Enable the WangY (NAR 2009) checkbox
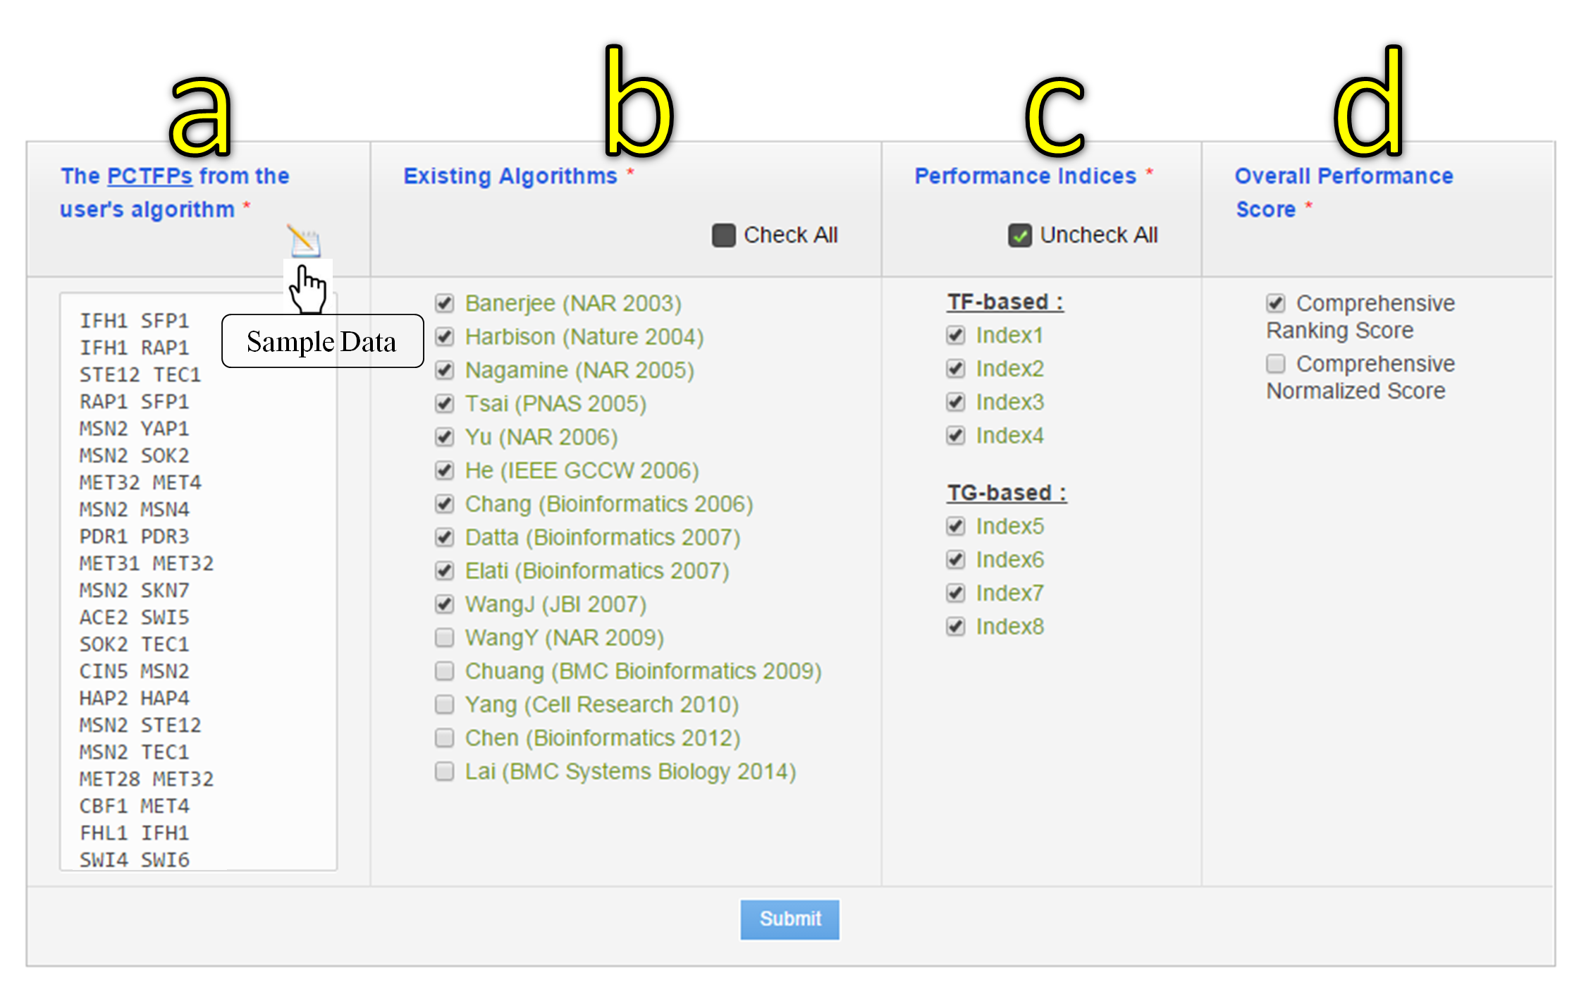1586x999 pixels. [x=444, y=638]
